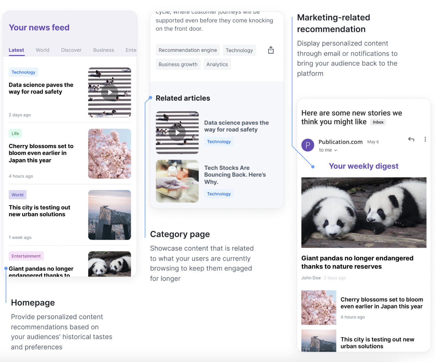Screen dimensions: 435x362
Task: Play the video in Related articles
Action: pyautogui.click(x=177, y=133)
